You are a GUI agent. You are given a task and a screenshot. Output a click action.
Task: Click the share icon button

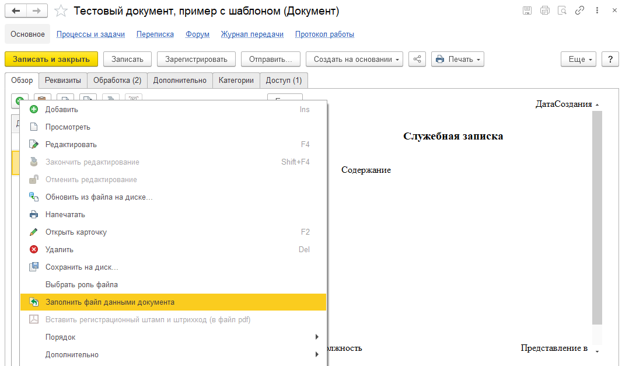click(417, 59)
